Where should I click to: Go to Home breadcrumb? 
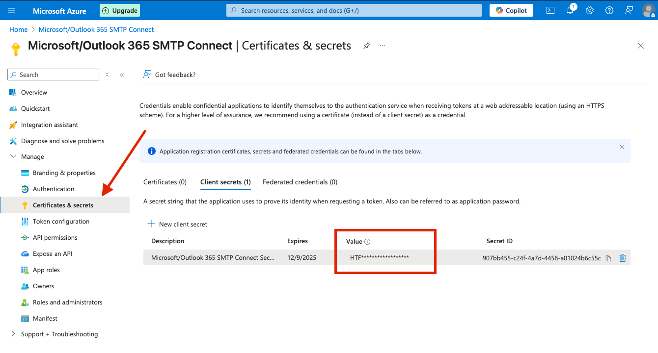19,29
